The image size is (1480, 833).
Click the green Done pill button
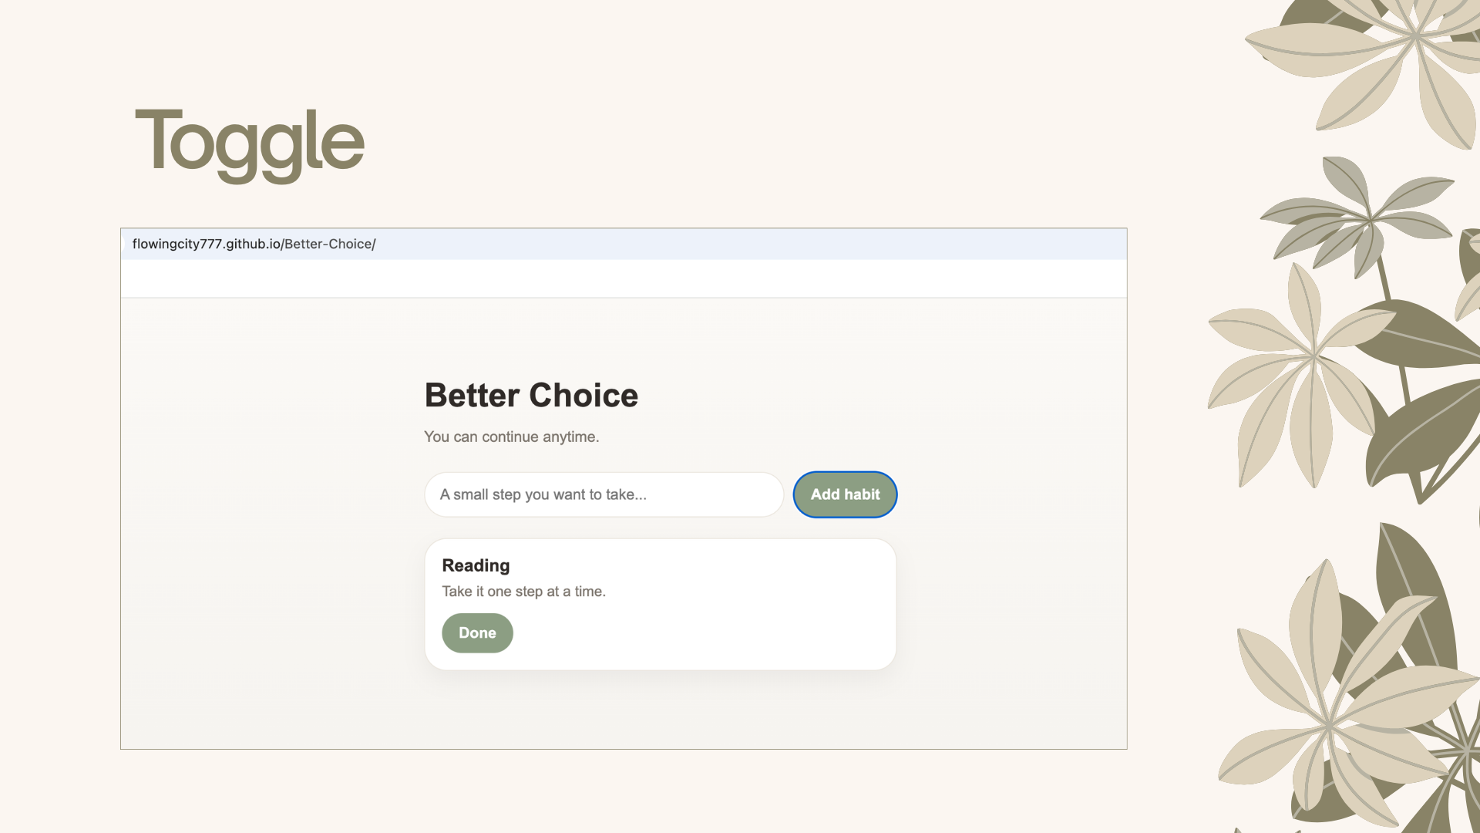point(476,632)
